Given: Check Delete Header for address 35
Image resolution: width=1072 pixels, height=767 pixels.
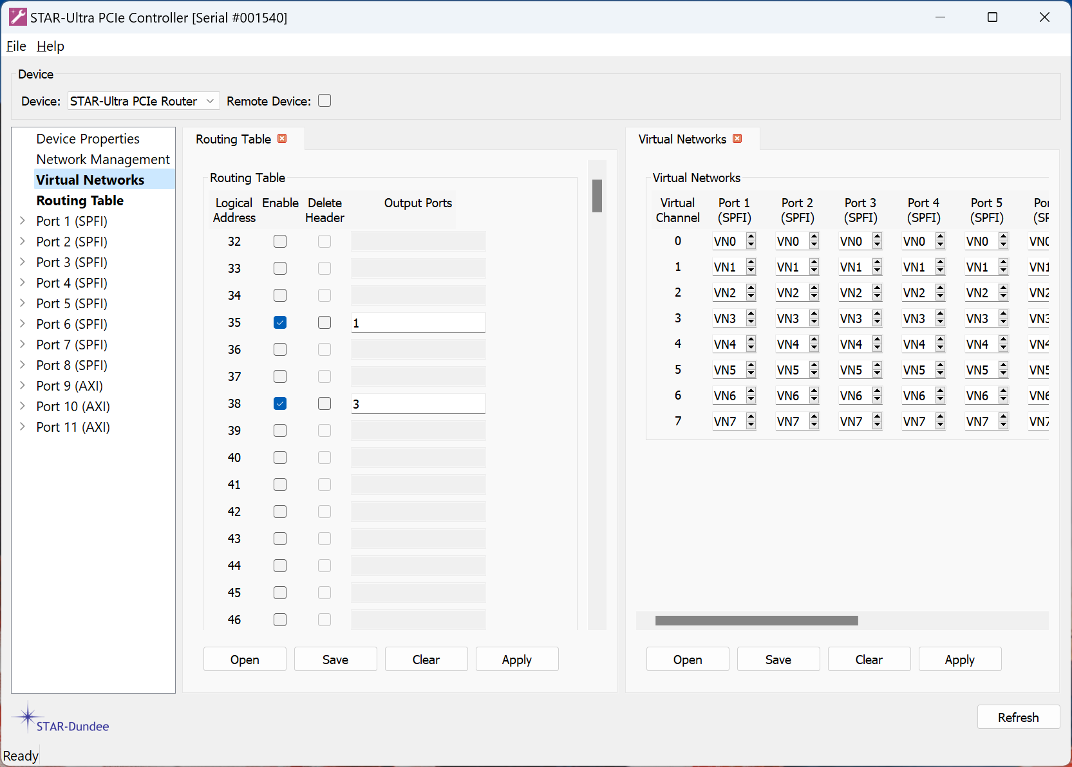Looking at the screenshot, I should coord(324,322).
